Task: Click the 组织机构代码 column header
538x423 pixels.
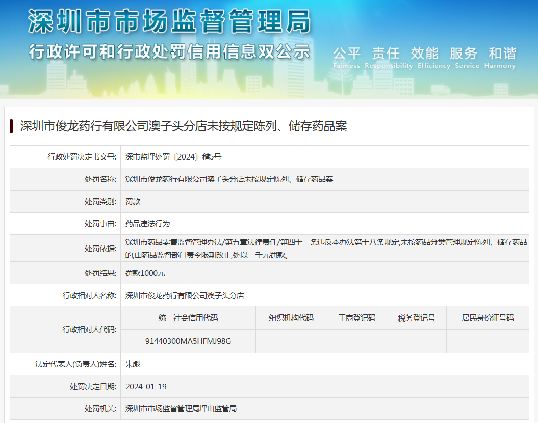Action: pyautogui.click(x=291, y=318)
